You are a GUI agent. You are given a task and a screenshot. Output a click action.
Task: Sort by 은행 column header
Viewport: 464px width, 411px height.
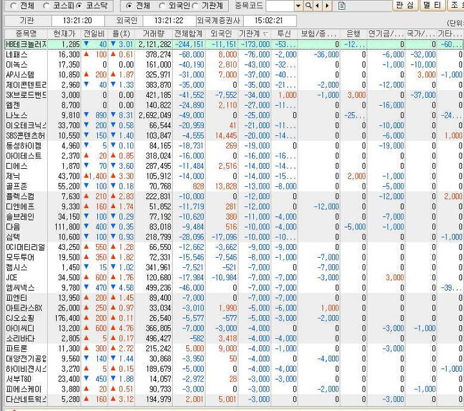click(353, 33)
